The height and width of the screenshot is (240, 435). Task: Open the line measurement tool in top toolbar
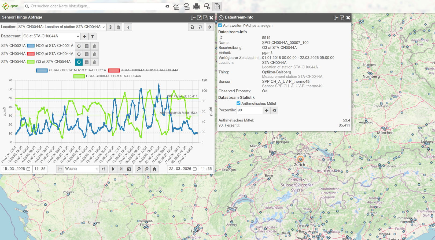coord(176,6)
